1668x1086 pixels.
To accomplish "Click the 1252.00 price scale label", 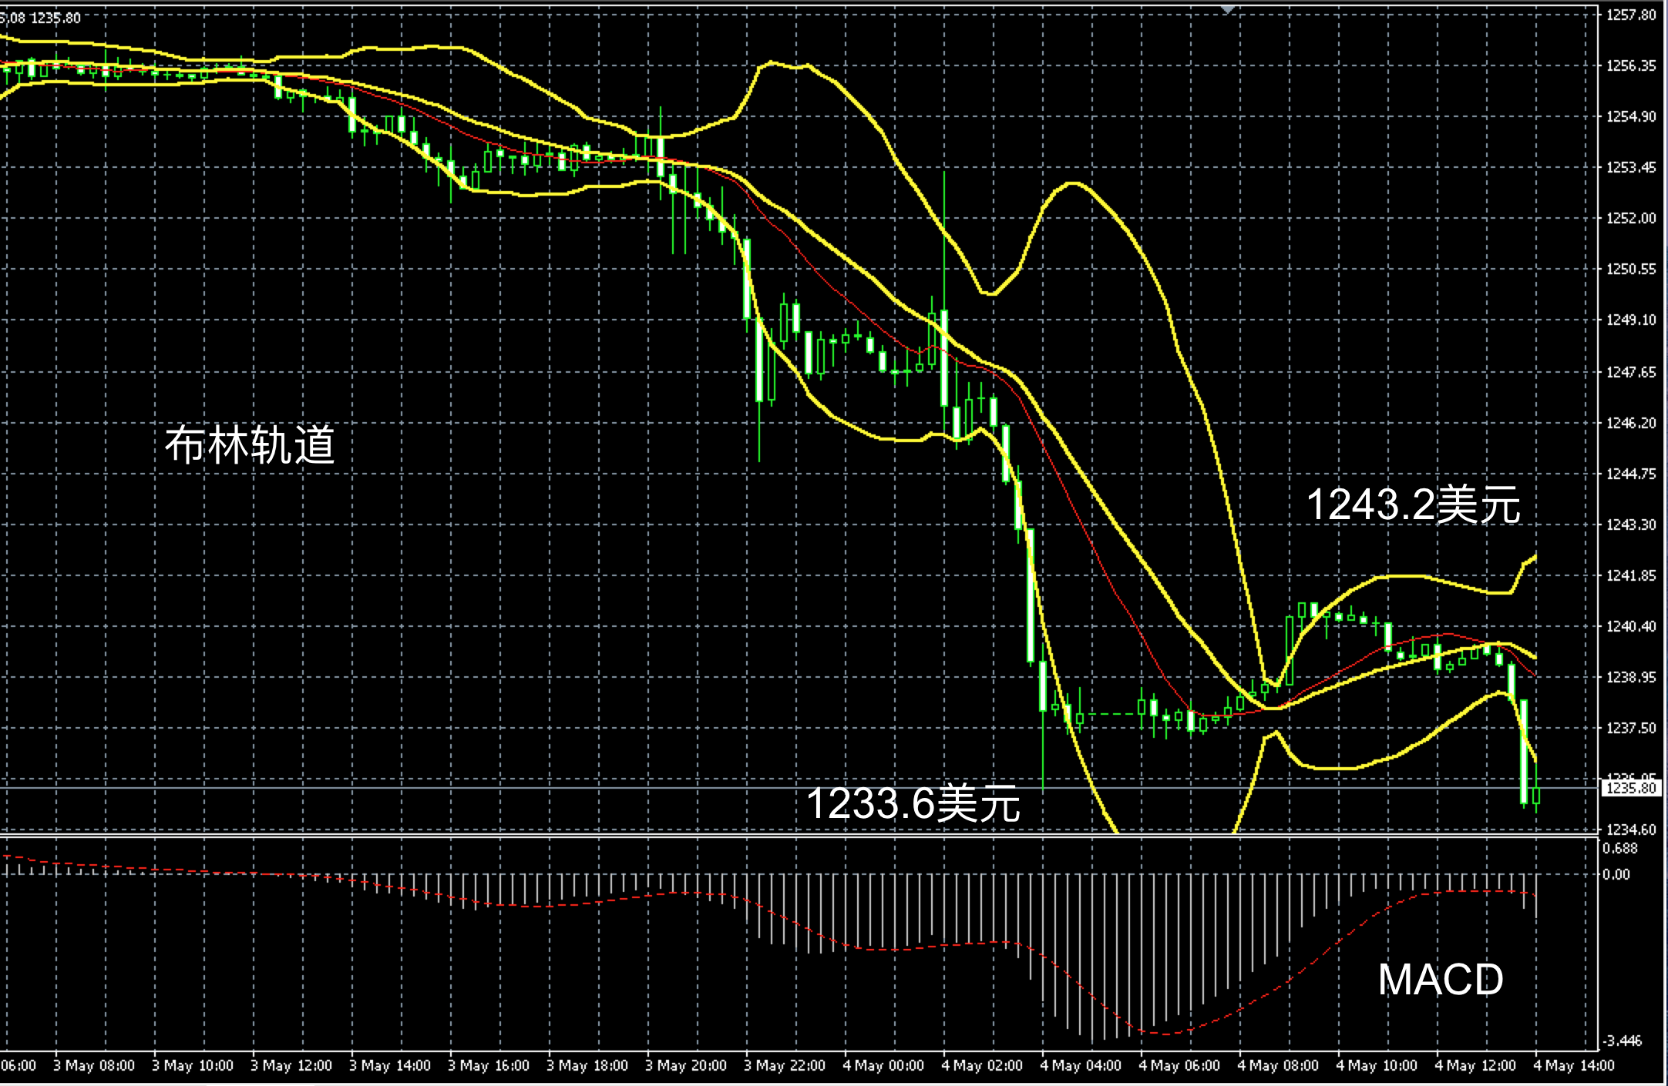I will click(x=1631, y=218).
